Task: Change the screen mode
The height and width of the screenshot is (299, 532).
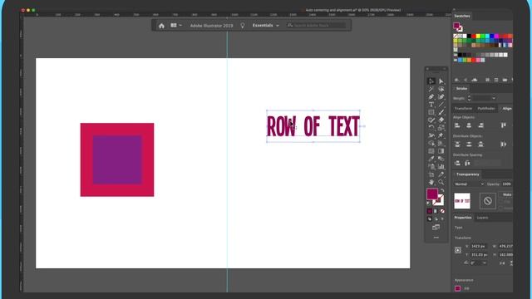Action: pos(436,228)
